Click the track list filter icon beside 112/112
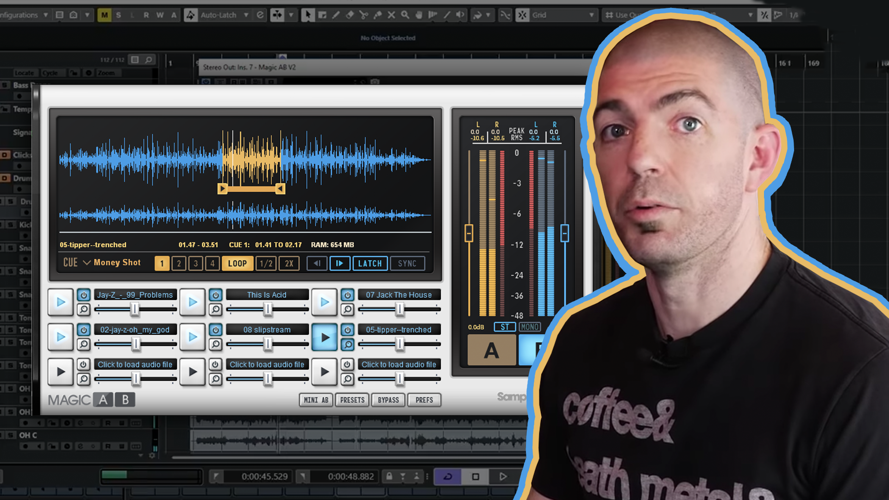 coord(135,60)
